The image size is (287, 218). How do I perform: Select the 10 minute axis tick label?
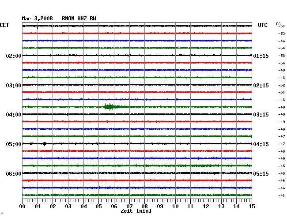pos(175,206)
